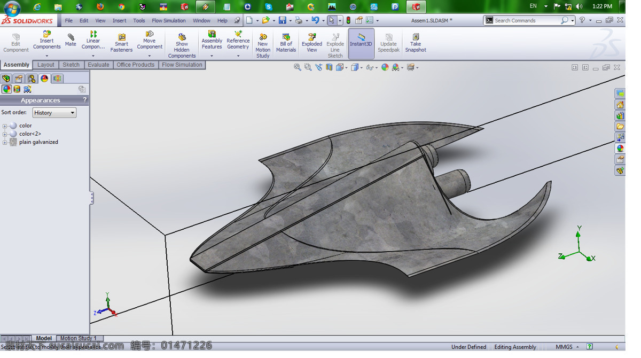Image resolution: width=641 pixels, height=358 pixels.
Task: Open the Insert menu
Action: (x=119, y=21)
